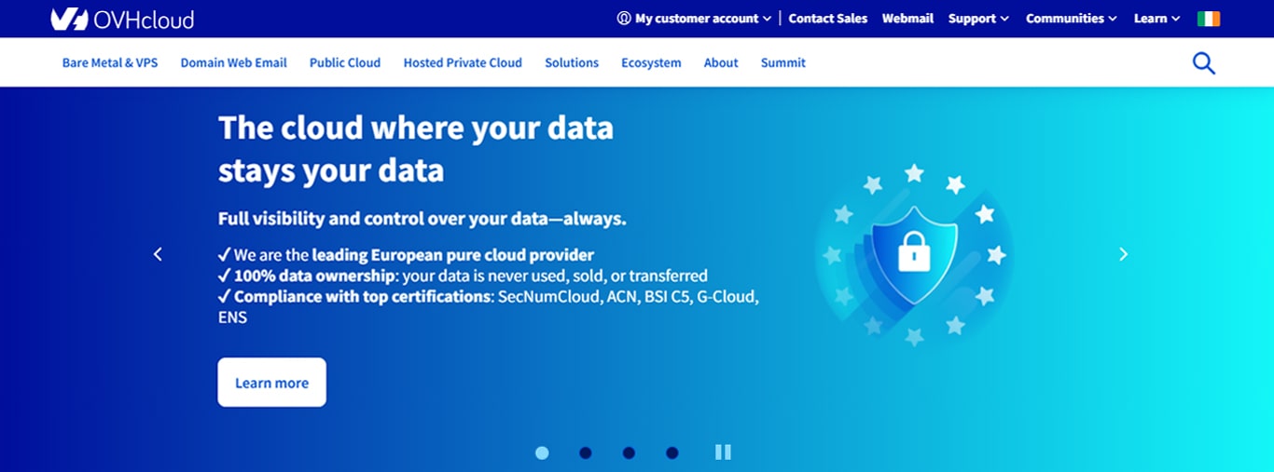
Task: Open Summit menu item
Action: click(783, 63)
